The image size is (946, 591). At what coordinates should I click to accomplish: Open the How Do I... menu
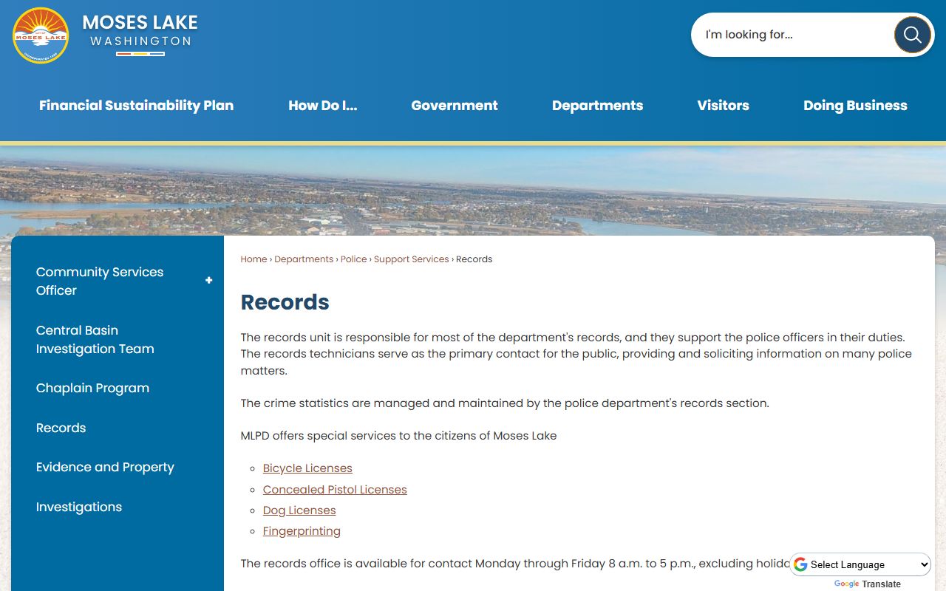(322, 106)
